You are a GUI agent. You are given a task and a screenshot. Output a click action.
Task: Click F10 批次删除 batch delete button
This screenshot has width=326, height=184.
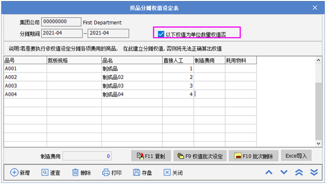pyautogui.click(x=253, y=156)
